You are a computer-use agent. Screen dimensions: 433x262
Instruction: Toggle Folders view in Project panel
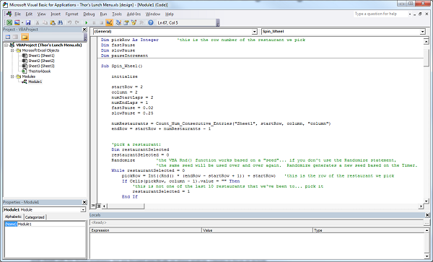(x=25, y=37)
